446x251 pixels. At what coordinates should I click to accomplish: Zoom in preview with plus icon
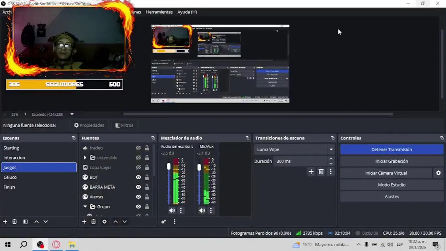[x=25, y=114]
